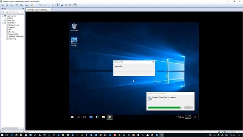Open the host notification center icon
Screen dimensions: 243x137
coord(239,135)
